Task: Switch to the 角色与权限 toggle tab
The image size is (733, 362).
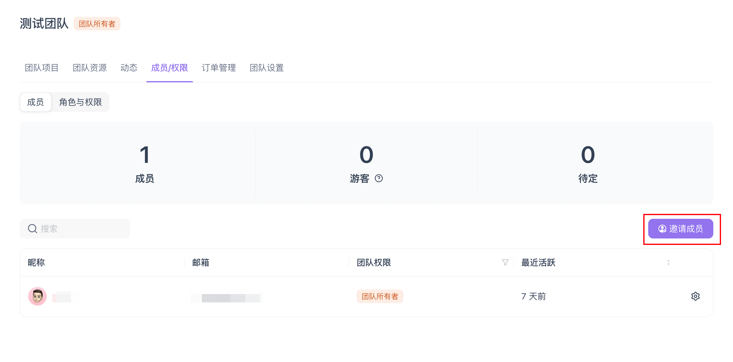Action: pos(80,102)
